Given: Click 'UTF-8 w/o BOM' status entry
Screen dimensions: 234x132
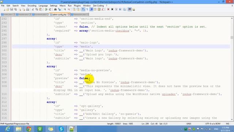Looking at the screenshot, I should pos(213,124).
